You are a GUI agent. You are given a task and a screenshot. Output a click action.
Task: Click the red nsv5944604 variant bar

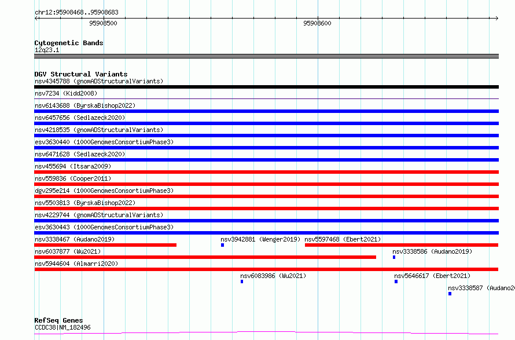pos(266,269)
